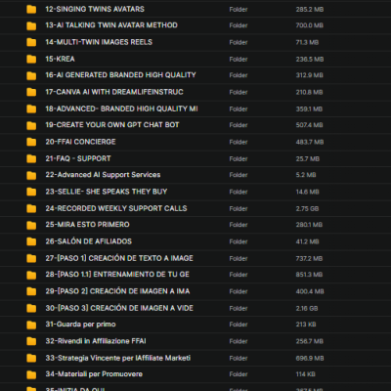Select 24-RECORDED WEEKLY SUPPORT CALLS name
The width and height of the screenshot is (391, 391).
coord(116,208)
